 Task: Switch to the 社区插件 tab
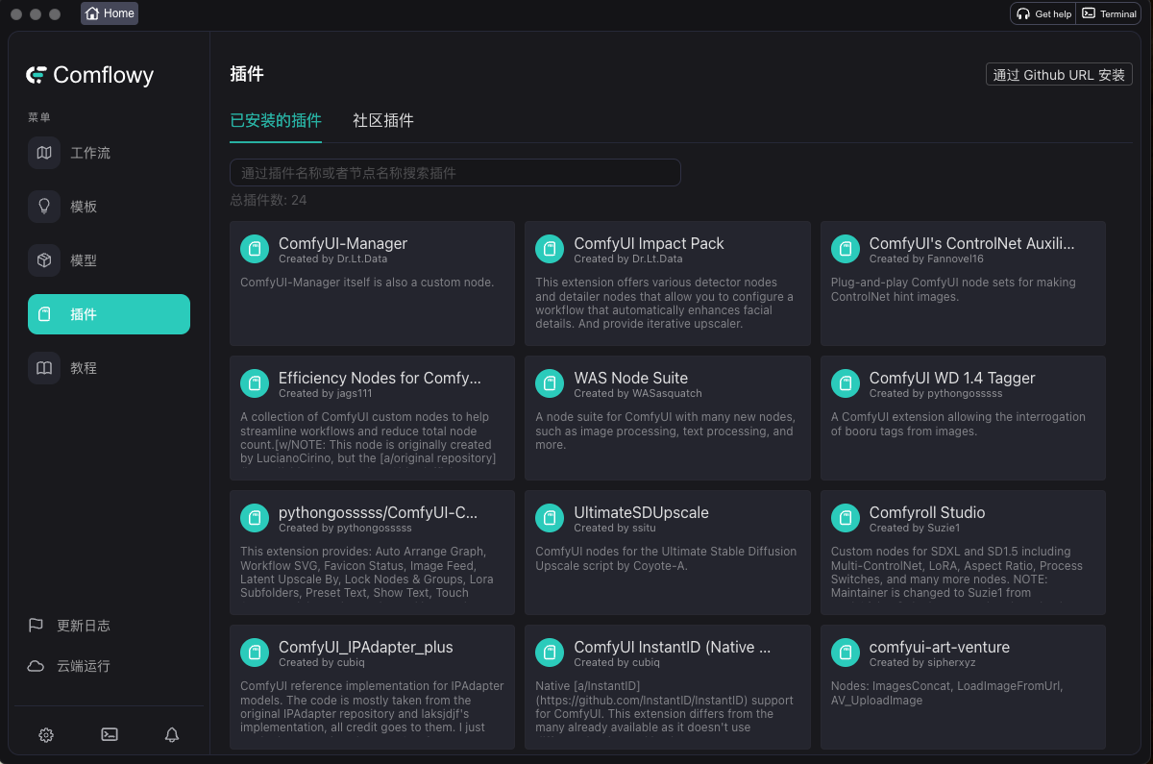[383, 121]
